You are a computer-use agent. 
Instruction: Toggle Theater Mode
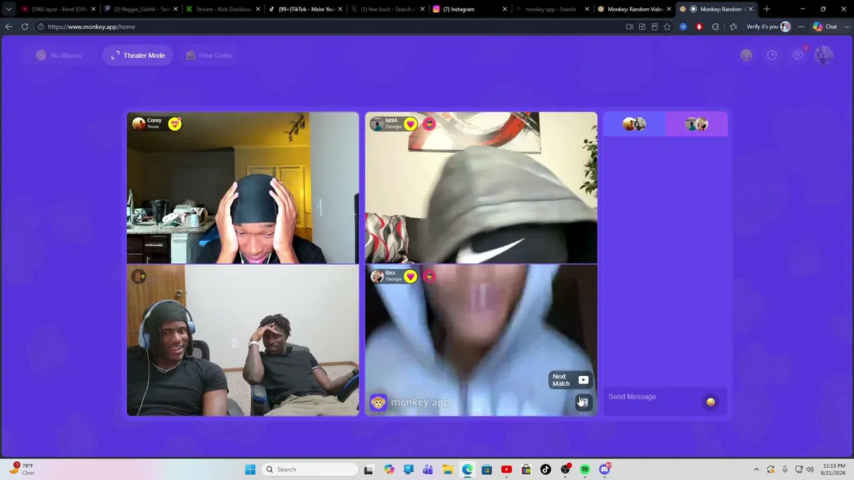(138, 55)
